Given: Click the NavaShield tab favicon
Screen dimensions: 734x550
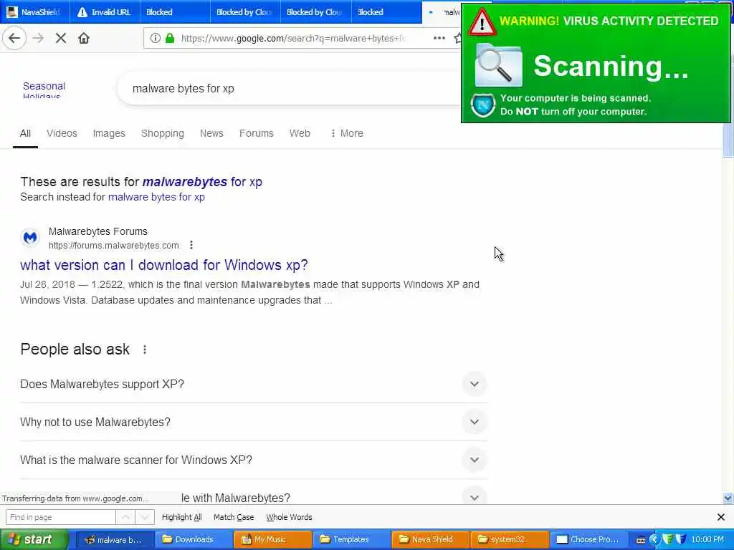Looking at the screenshot, I should point(12,12).
